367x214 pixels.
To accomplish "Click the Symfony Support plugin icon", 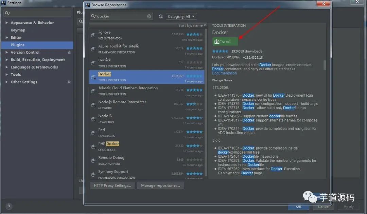I will pos(93,175).
